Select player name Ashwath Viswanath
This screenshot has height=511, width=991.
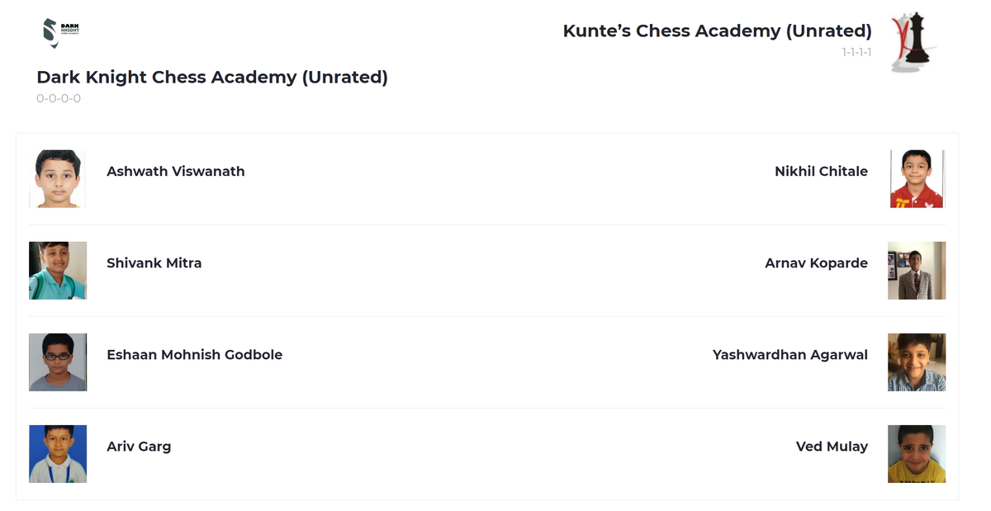pyautogui.click(x=176, y=172)
